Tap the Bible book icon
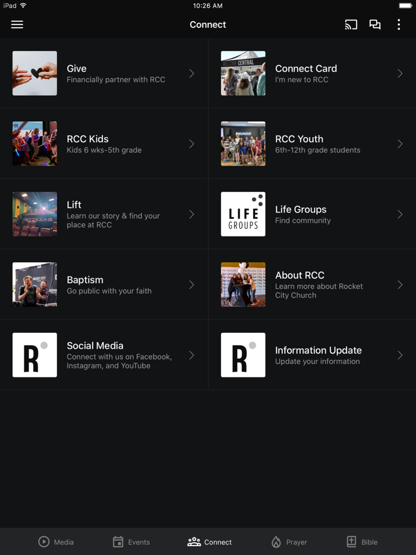416x555 pixels. (351, 541)
